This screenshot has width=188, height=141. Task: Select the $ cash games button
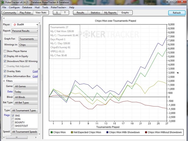tap(57, 13)
